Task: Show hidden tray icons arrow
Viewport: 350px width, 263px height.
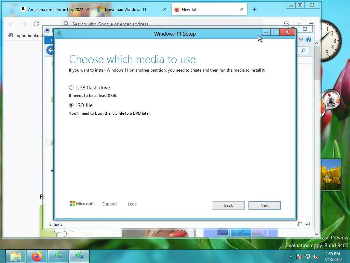Action: (x=291, y=256)
